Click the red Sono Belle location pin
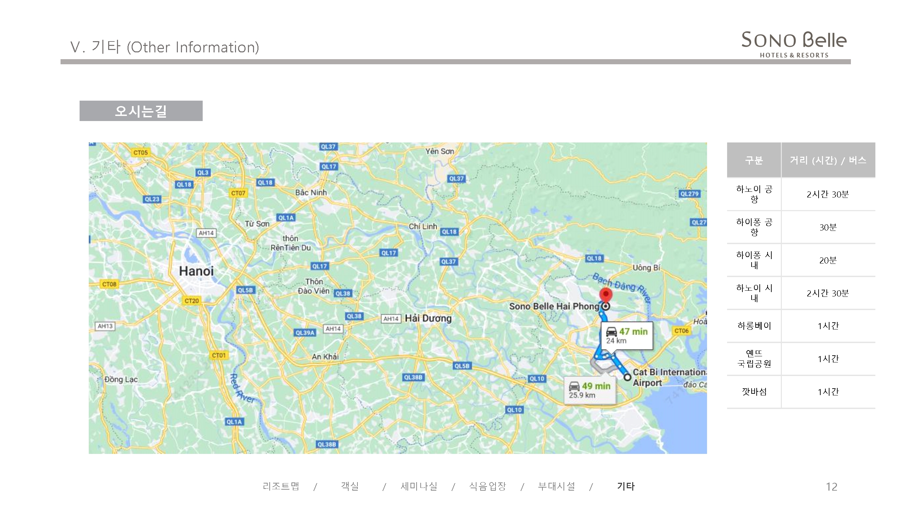 (x=605, y=293)
